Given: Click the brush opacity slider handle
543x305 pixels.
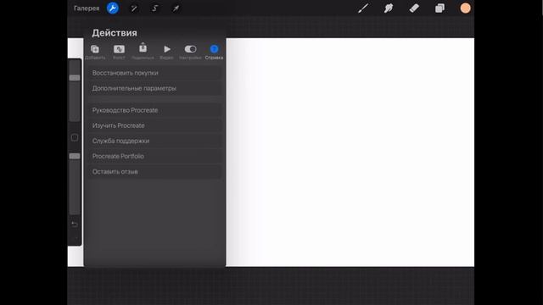Looking at the screenshot, I should click(x=75, y=156).
